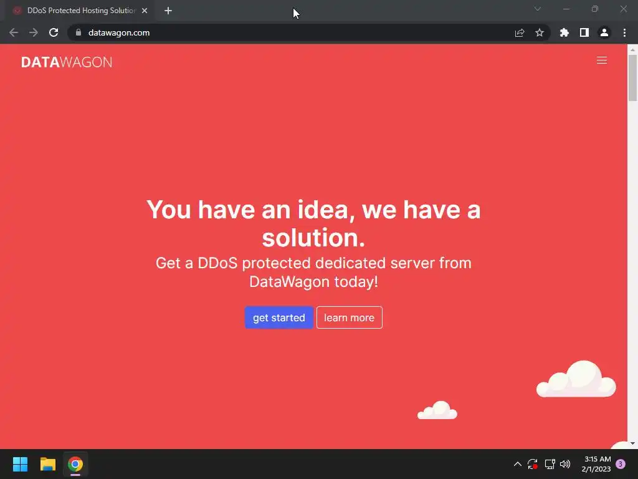
Task: Go forward to next page
Action: tap(34, 32)
